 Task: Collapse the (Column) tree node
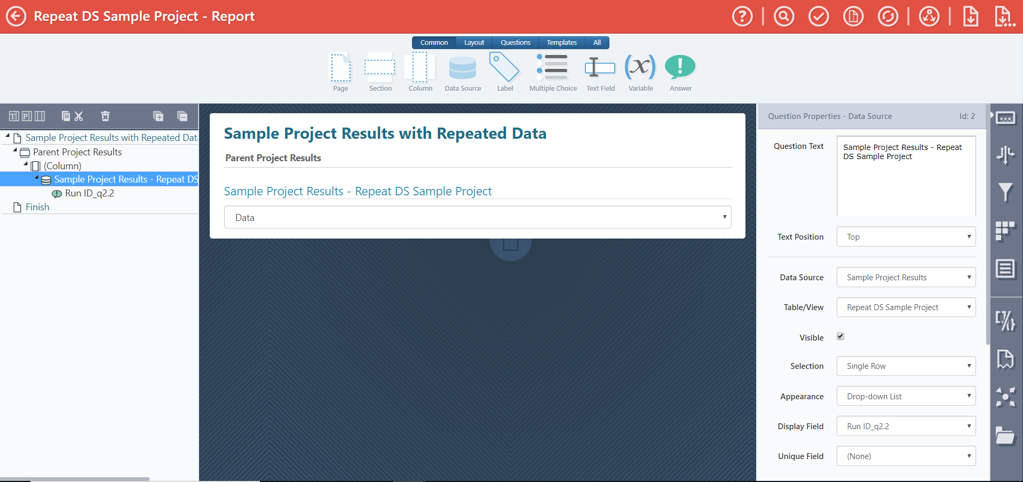(x=26, y=164)
